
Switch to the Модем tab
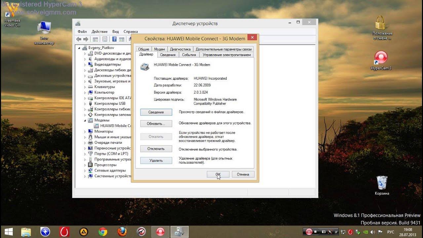(x=160, y=49)
